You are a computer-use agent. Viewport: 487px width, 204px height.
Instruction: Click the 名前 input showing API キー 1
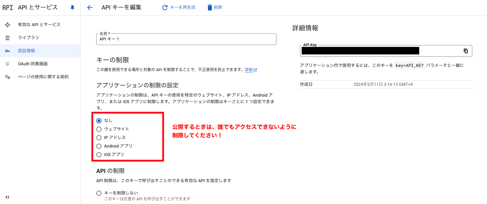pyautogui.click(x=186, y=39)
